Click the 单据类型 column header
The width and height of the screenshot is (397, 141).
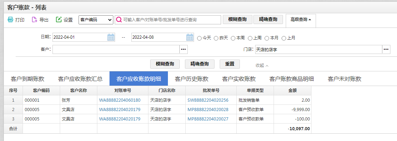255,91
